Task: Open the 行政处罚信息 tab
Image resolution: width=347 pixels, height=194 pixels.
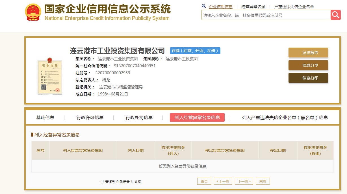Action: click(139, 117)
